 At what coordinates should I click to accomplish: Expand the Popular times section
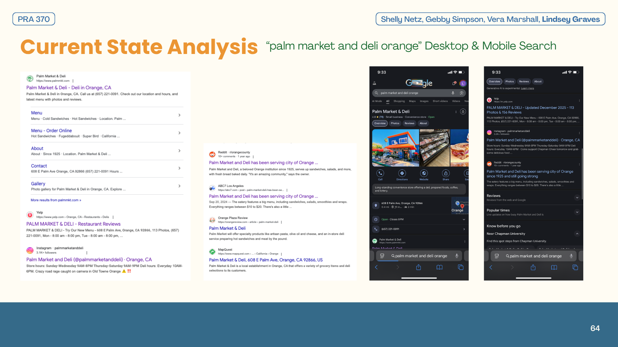pos(577,212)
